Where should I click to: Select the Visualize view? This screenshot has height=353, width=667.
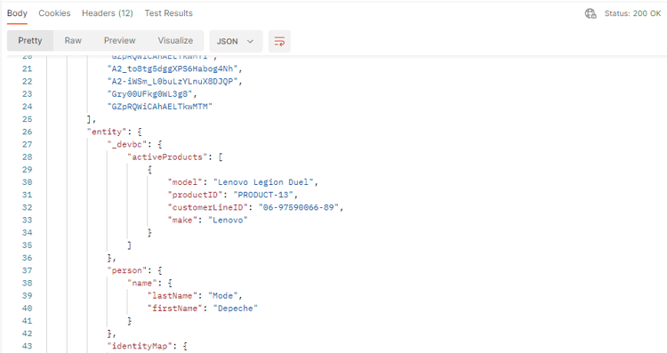point(175,41)
